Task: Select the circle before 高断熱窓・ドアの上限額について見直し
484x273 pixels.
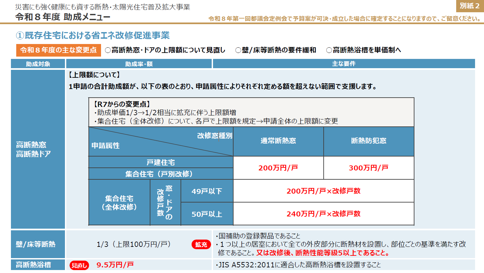Action: 108,50
